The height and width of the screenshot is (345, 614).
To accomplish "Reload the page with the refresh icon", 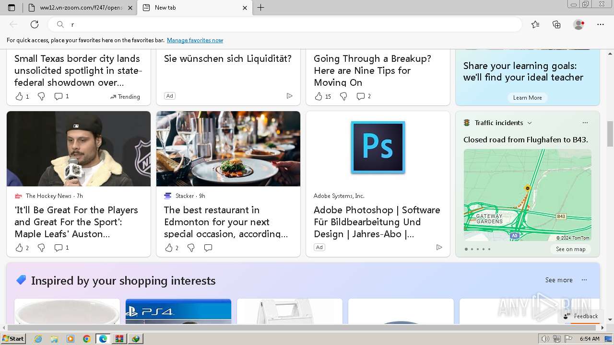I will [x=35, y=24].
